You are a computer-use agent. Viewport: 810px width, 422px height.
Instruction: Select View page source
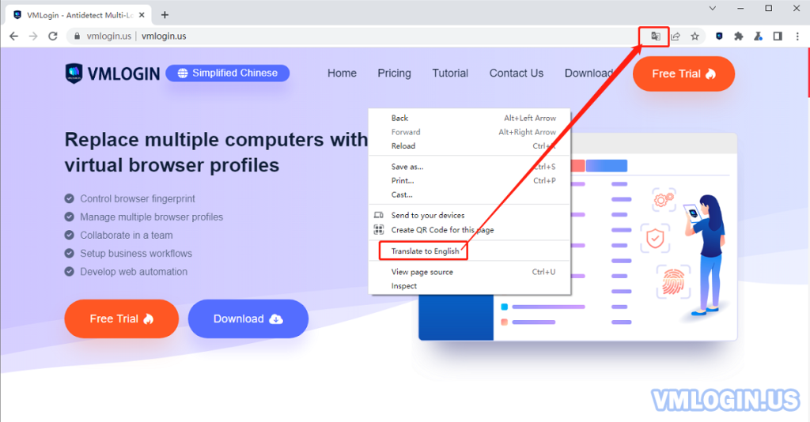[x=469, y=272]
